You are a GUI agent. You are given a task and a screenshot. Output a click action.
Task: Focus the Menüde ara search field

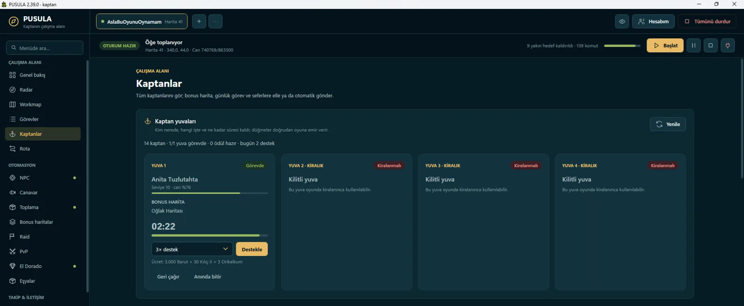[x=45, y=48]
